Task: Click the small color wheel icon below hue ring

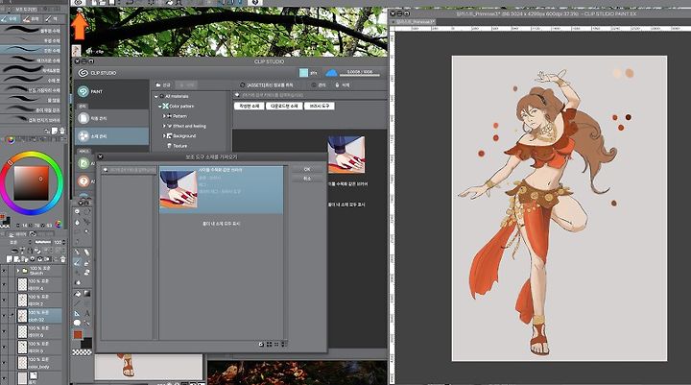Action: 59,225
